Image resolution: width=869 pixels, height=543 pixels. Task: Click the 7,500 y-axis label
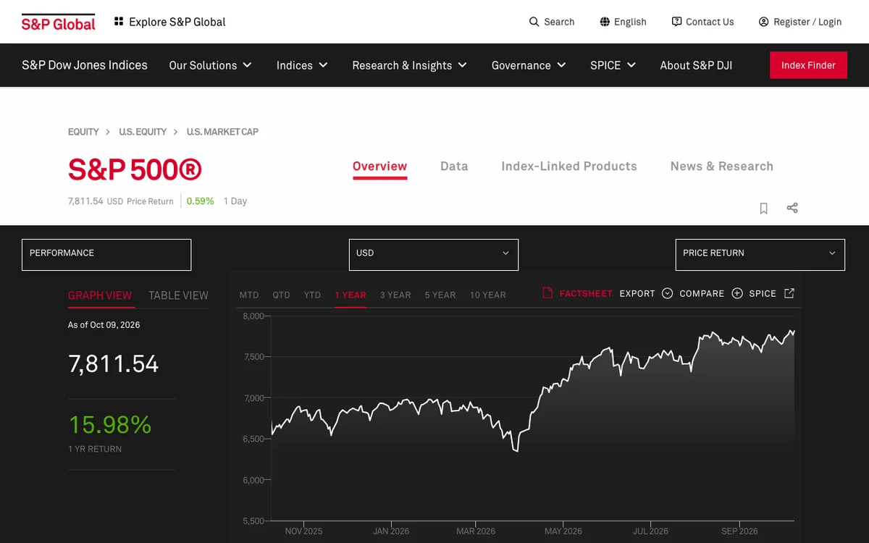[x=253, y=357]
